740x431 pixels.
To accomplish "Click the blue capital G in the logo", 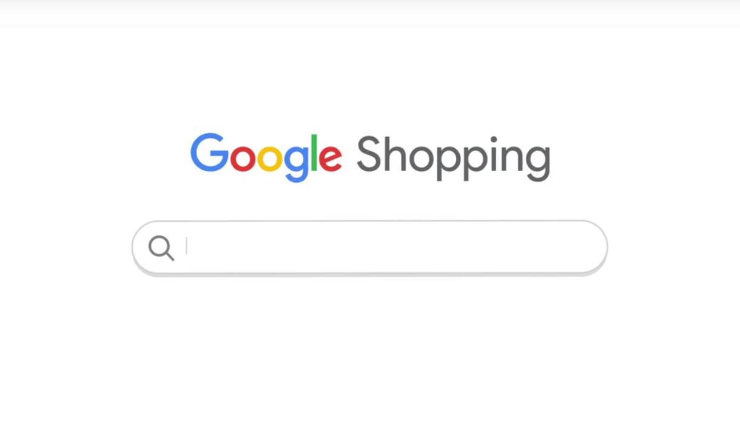I will point(210,152).
